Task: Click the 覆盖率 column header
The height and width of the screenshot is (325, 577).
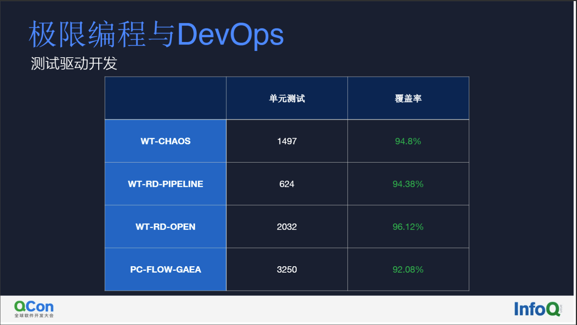Action: 408,98
